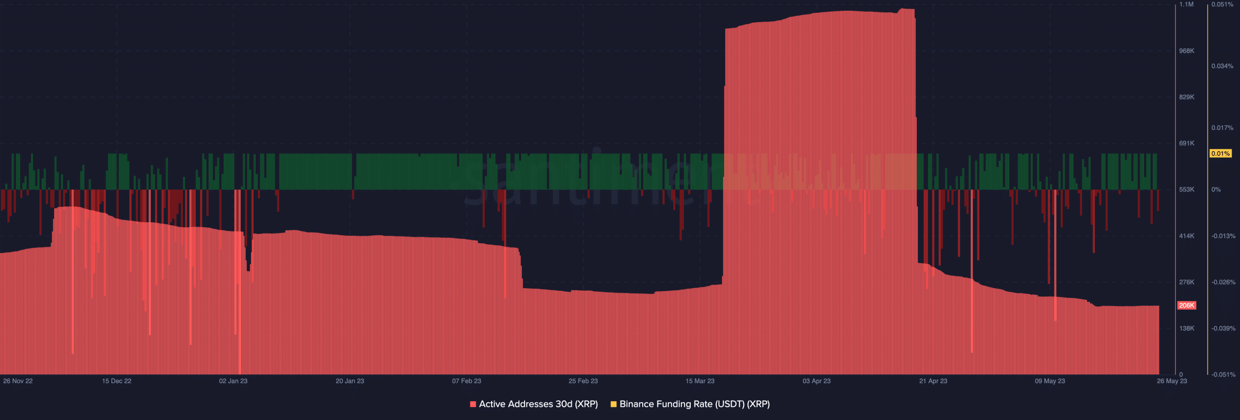Click the 26 Nov 22 date label
Image resolution: width=1240 pixels, height=420 pixels.
18,381
